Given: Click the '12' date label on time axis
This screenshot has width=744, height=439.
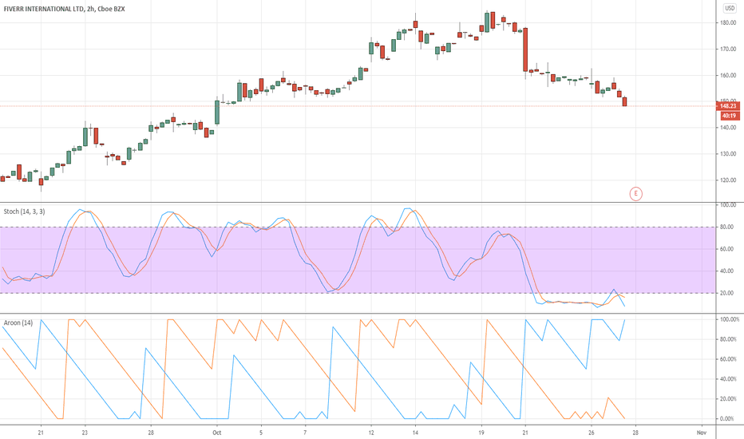Looking at the screenshot, I should tap(371, 433).
